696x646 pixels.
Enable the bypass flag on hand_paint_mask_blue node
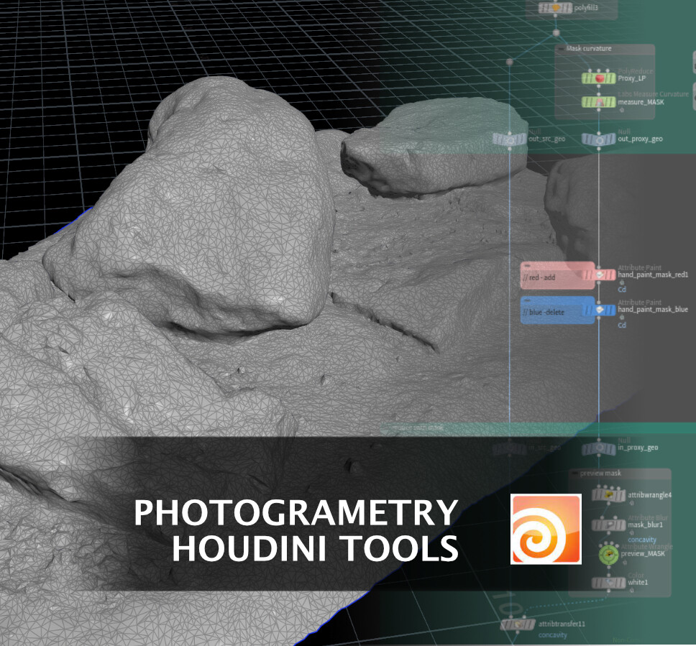[589, 310]
